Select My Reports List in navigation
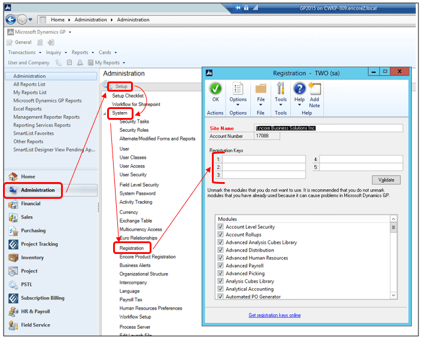The image size is (422, 339). tap(30, 92)
